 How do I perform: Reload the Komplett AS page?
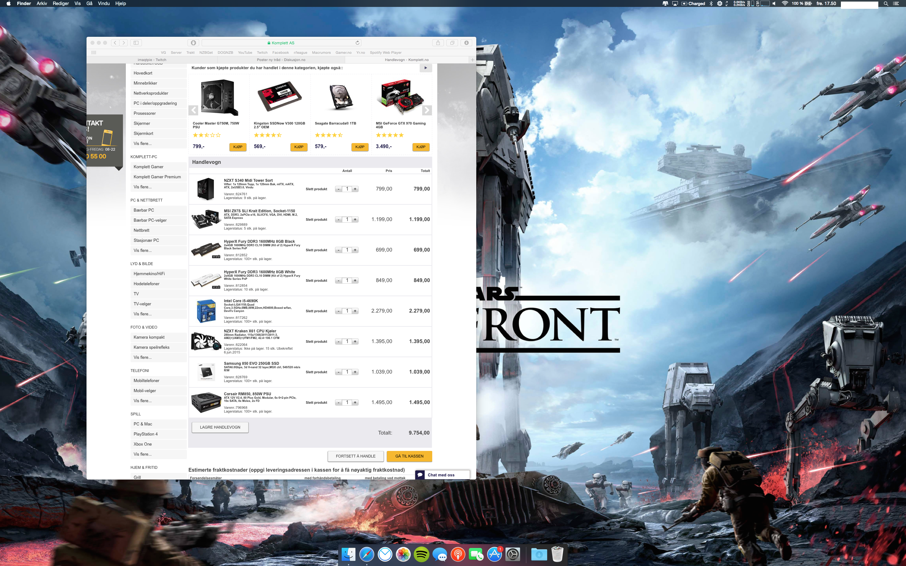click(x=357, y=43)
